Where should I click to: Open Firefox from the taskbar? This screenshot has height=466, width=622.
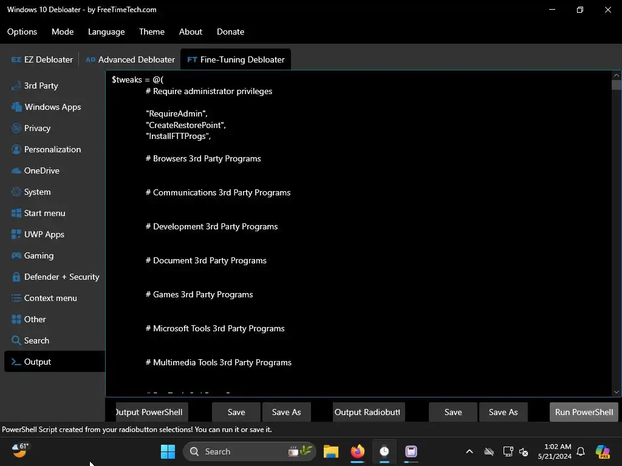click(358, 451)
